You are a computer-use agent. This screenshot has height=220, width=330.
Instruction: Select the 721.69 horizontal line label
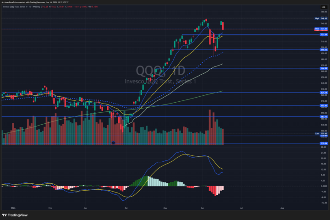click(324, 34)
